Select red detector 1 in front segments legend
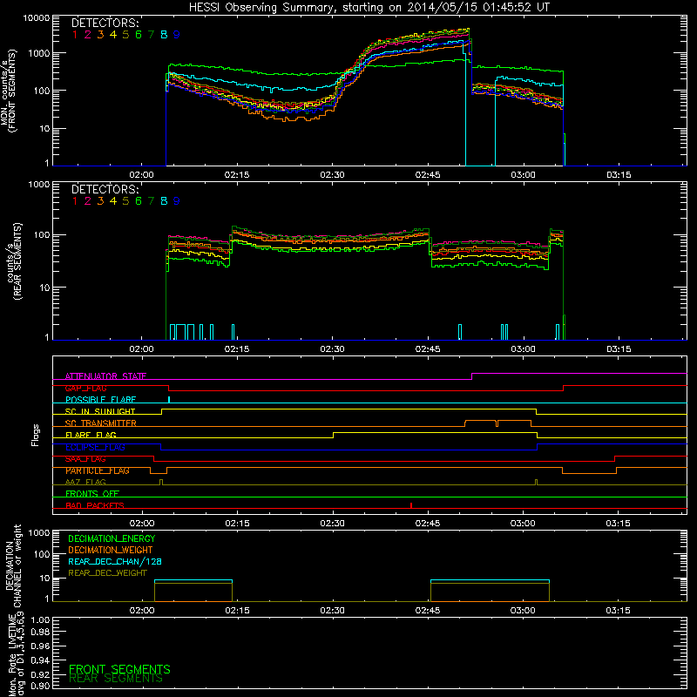Viewport: 697px width, 697px height. [x=75, y=35]
